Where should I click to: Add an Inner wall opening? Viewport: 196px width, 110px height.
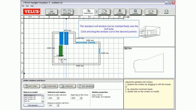click(x=86, y=86)
